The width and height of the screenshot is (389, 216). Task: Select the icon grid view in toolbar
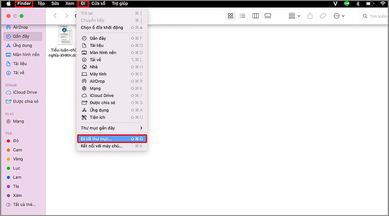tap(230, 16)
